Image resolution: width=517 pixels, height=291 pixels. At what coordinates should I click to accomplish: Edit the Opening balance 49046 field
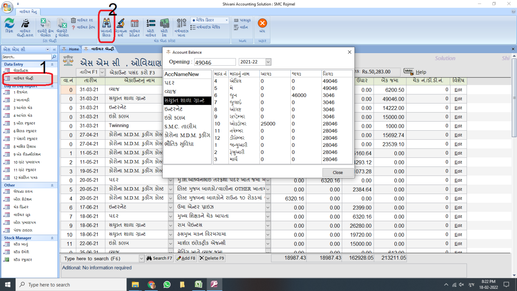click(x=215, y=62)
